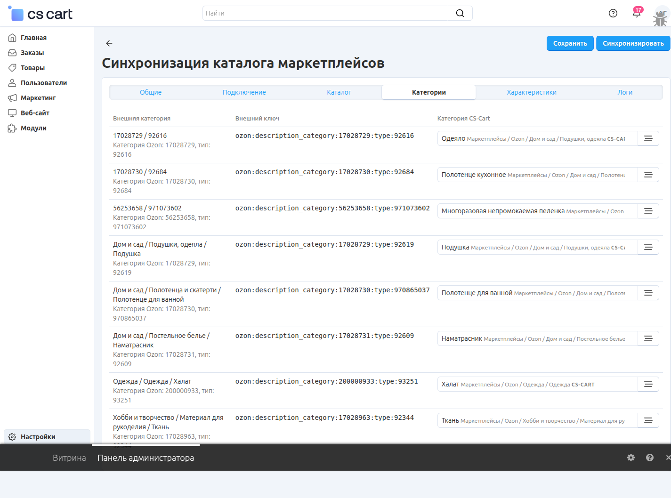The image size is (671, 498).
Task: Click external key ending type:92616
Action: point(324,136)
